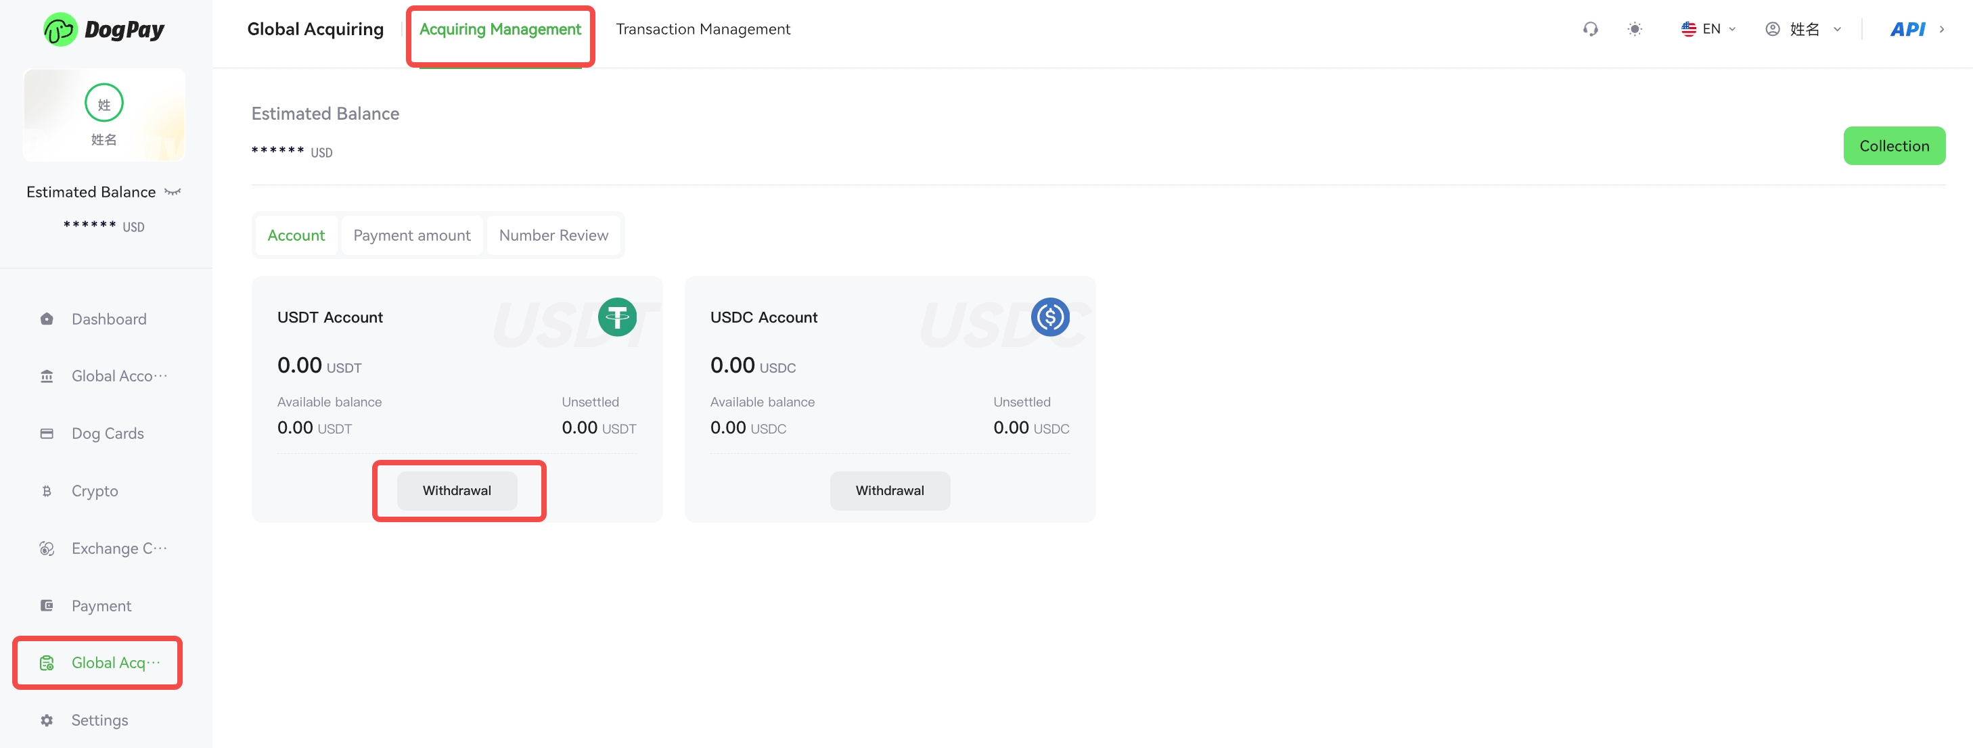
Task: Click the Collection button
Action: [x=1894, y=145]
